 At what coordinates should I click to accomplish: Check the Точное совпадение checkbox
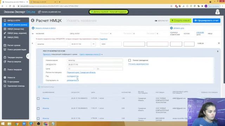130,60
